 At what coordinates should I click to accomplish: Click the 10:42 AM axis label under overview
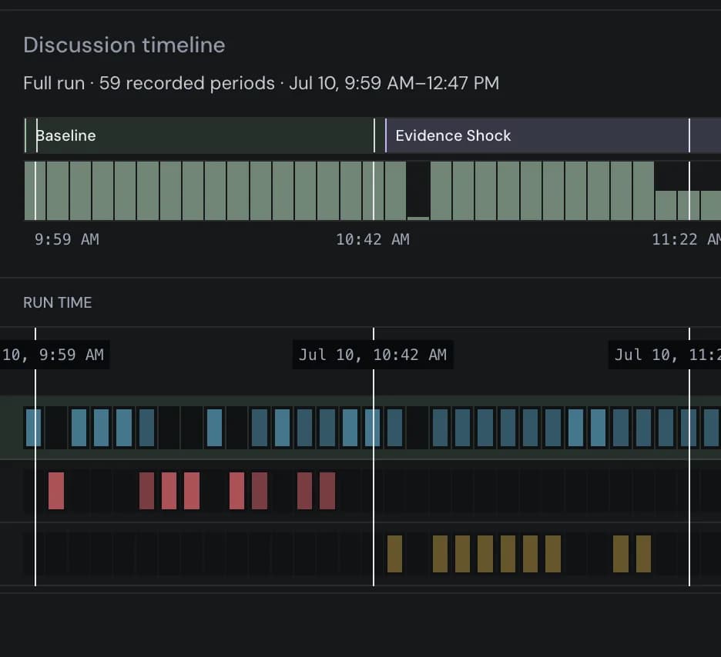tap(373, 240)
